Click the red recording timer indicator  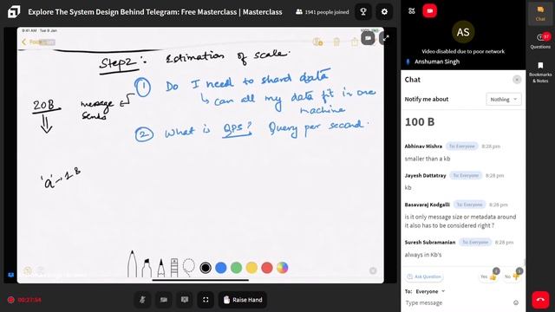click(x=24, y=300)
